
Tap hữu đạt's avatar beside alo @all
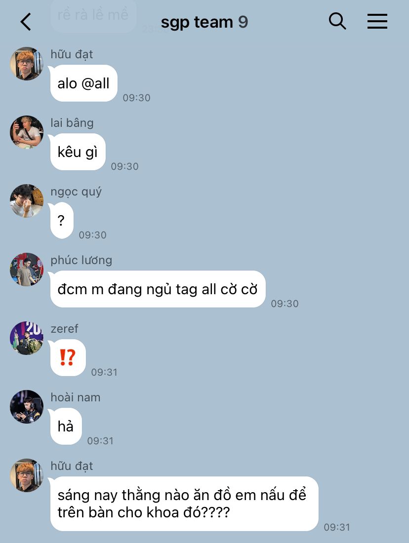[x=27, y=64]
